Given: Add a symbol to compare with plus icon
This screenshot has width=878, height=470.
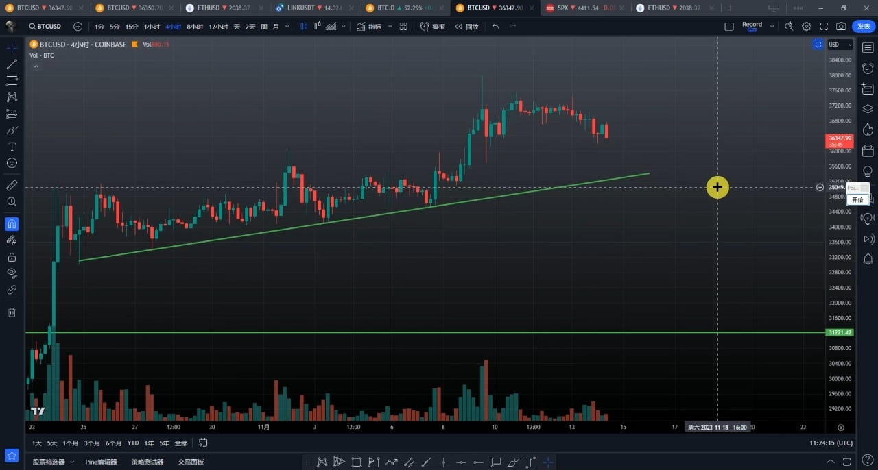Looking at the screenshot, I should (x=78, y=26).
